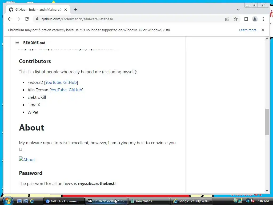The width and height of the screenshot is (273, 205).
Task: Expand the tab search dropdown arrow
Action: pos(238,10)
